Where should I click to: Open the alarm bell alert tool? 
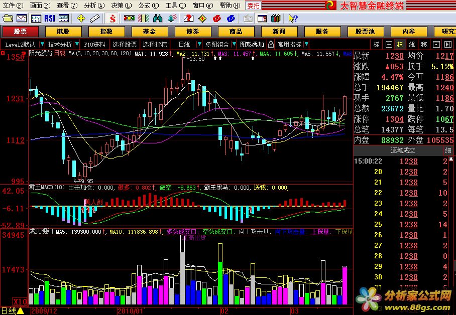[x=172, y=19]
